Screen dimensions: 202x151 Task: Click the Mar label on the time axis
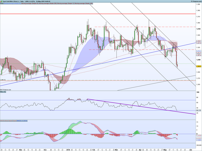click(x=116, y=150)
